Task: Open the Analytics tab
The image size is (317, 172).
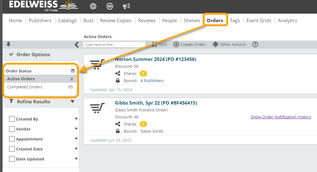Action: pos(287,20)
